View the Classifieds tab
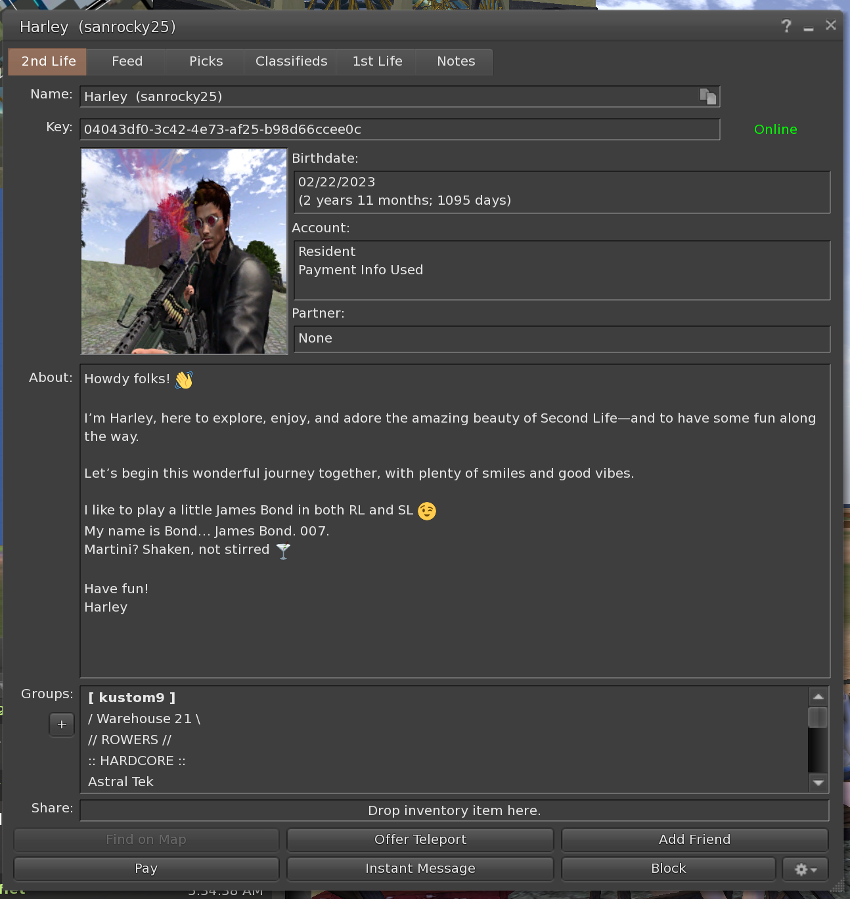 tap(291, 61)
